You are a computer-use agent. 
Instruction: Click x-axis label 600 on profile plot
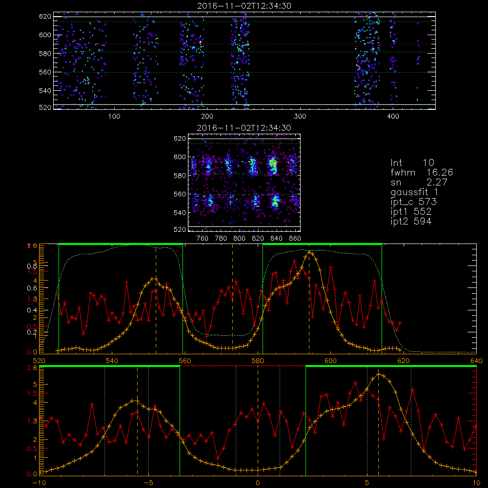(330, 361)
